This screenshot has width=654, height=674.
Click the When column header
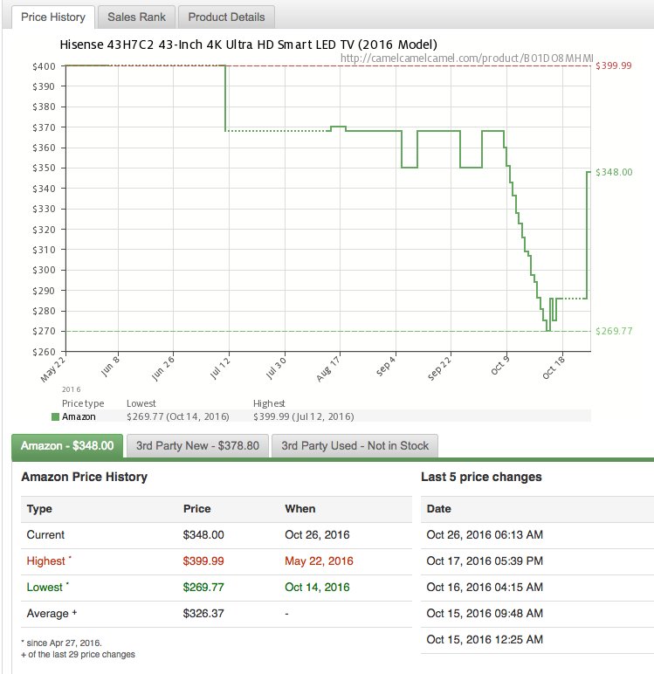click(300, 509)
